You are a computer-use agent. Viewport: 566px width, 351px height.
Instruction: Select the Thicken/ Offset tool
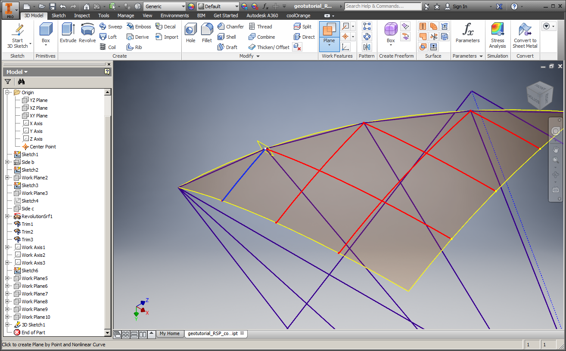point(269,47)
